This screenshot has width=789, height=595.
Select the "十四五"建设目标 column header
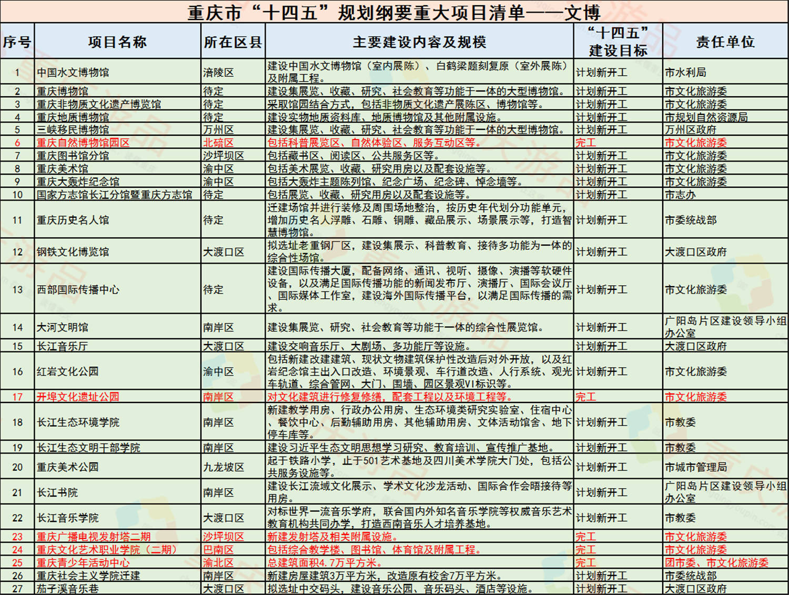(x=618, y=42)
